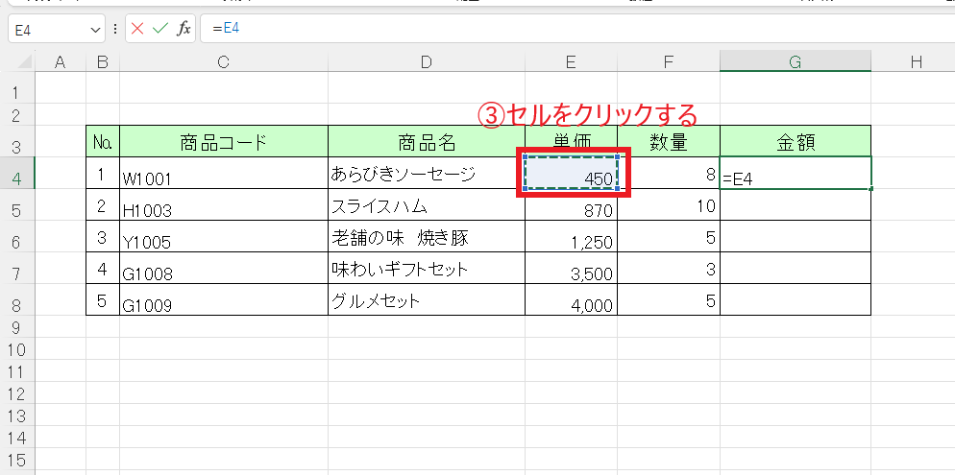This screenshot has height=475, width=955.
Task: Select column G header
Action: pos(796,61)
